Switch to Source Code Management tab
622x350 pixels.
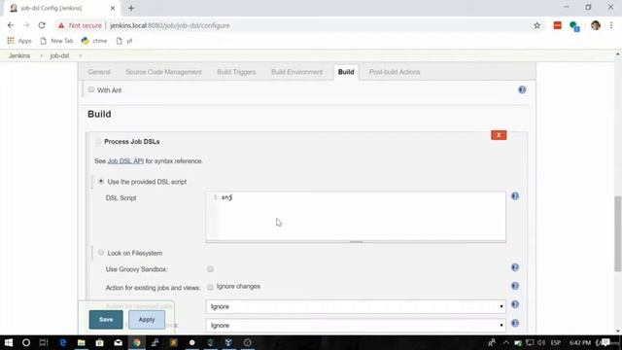pos(164,72)
